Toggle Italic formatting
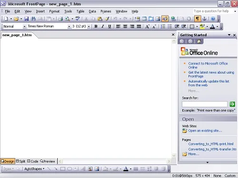This screenshot has height=178, width=238. 103,27
